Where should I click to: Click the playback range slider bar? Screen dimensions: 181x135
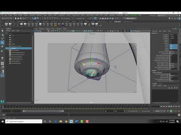pyautogui.click(x=43, y=111)
